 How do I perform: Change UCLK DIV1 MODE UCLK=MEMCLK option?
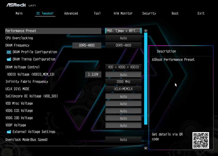(x=123, y=89)
